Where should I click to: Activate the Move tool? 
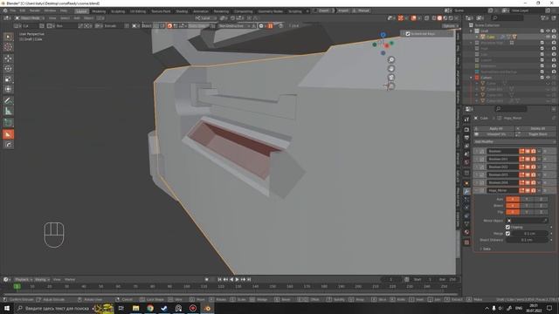(8, 58)
